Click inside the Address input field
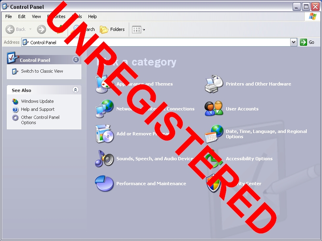Viewport: 322px width, 241px height. pyautogui.click(x=156, y=42)
